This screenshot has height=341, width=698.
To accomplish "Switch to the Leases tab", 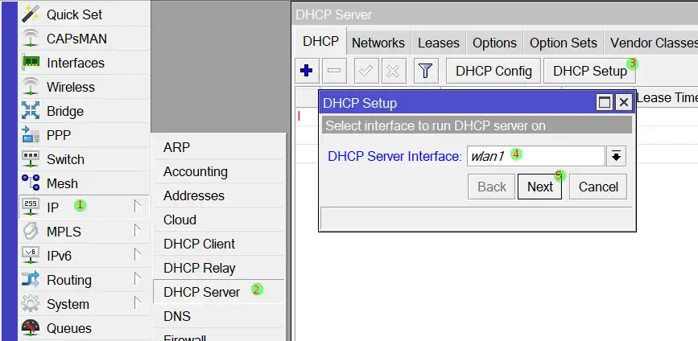I will (x=438, y=43).
